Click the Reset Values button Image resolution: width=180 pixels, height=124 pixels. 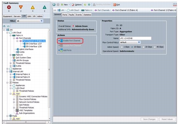click(167, 119)
